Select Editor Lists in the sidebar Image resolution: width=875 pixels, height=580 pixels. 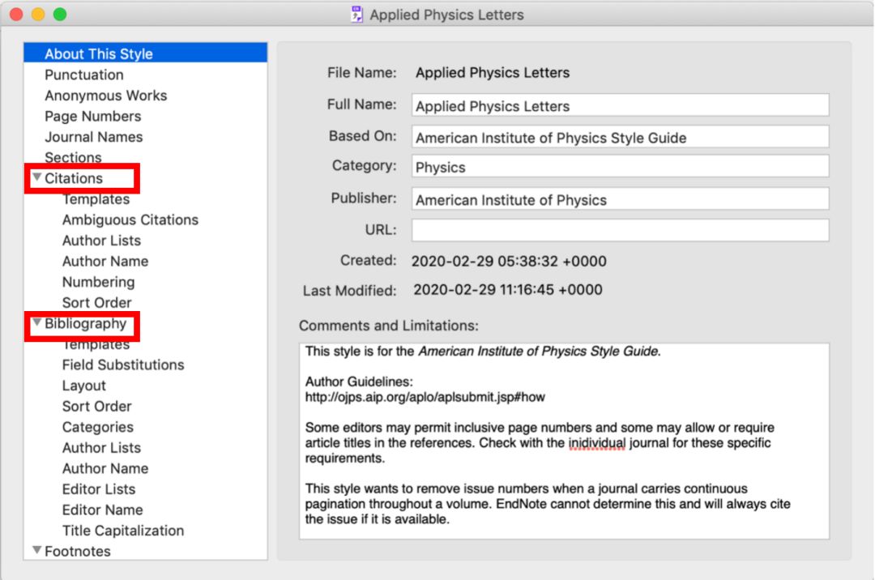98,489
